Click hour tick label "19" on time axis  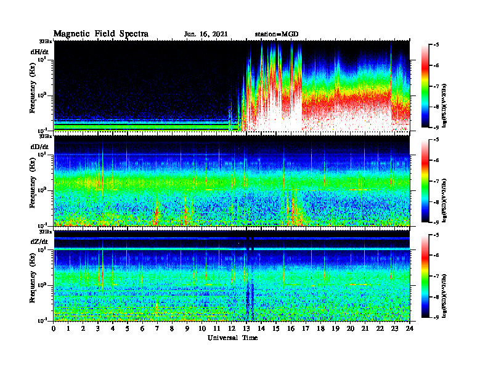(335, 329)
